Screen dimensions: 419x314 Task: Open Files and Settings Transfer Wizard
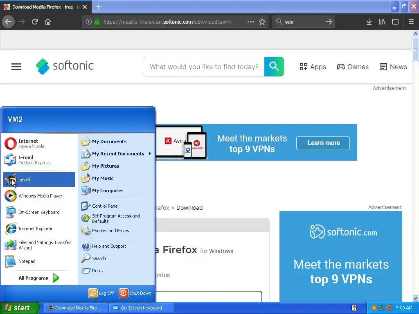pos(39,245)
